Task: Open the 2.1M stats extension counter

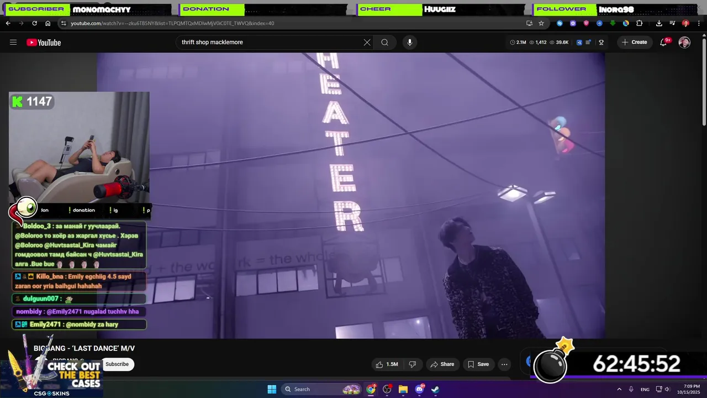Action: click(518, 43)
